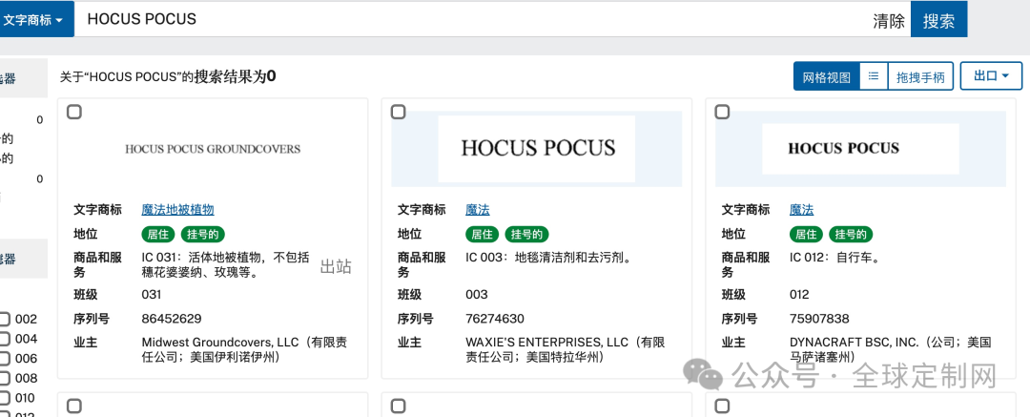Viewport: 1030px width, 417px height.
Task: Switch to 网格视图 grid view
Action: pos(826,77)
